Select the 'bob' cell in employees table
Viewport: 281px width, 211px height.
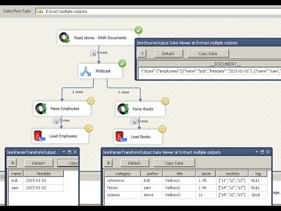click(16, 181)
